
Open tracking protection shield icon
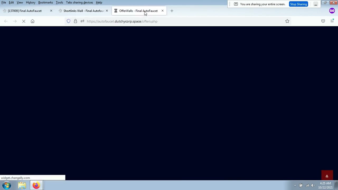(68, 21)
